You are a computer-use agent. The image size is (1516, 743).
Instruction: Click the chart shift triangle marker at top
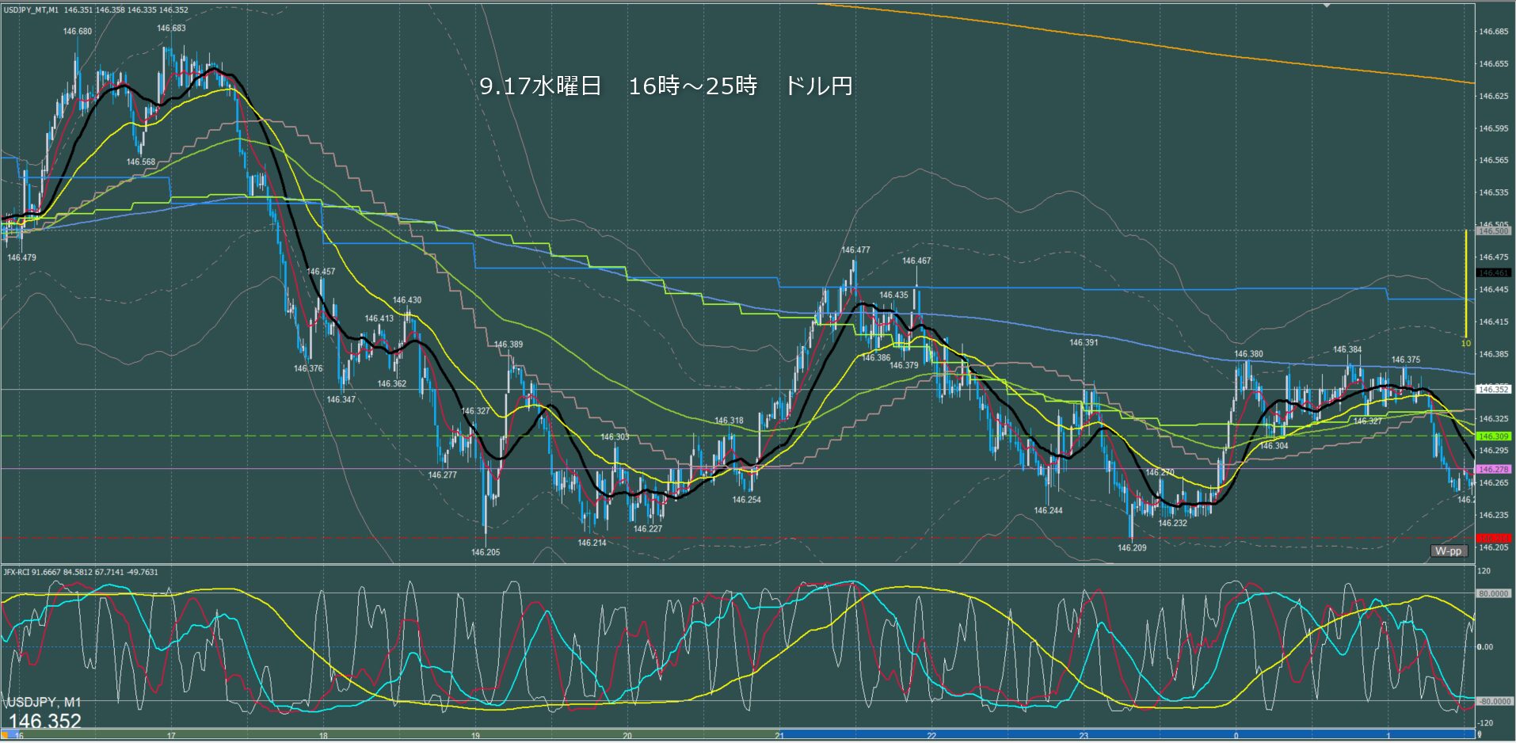[1327, 6]
